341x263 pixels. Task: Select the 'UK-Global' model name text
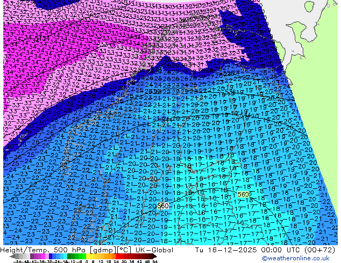click(x=154, y=250)
